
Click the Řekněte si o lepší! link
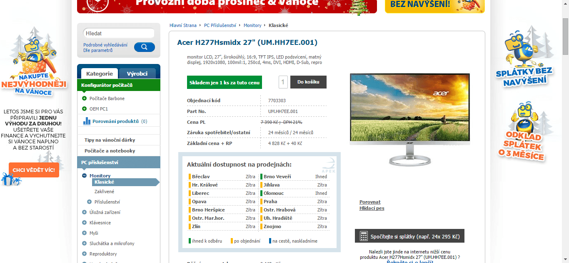410,262
